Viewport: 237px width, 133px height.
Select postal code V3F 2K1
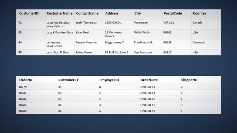[168, 23]
